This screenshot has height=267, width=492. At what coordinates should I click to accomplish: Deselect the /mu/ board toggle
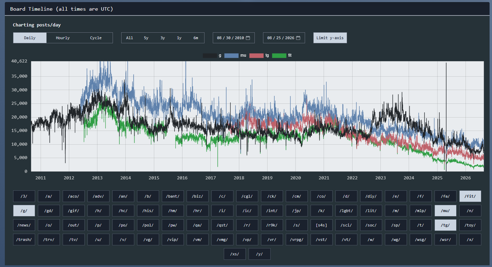[x=445, y=211]
